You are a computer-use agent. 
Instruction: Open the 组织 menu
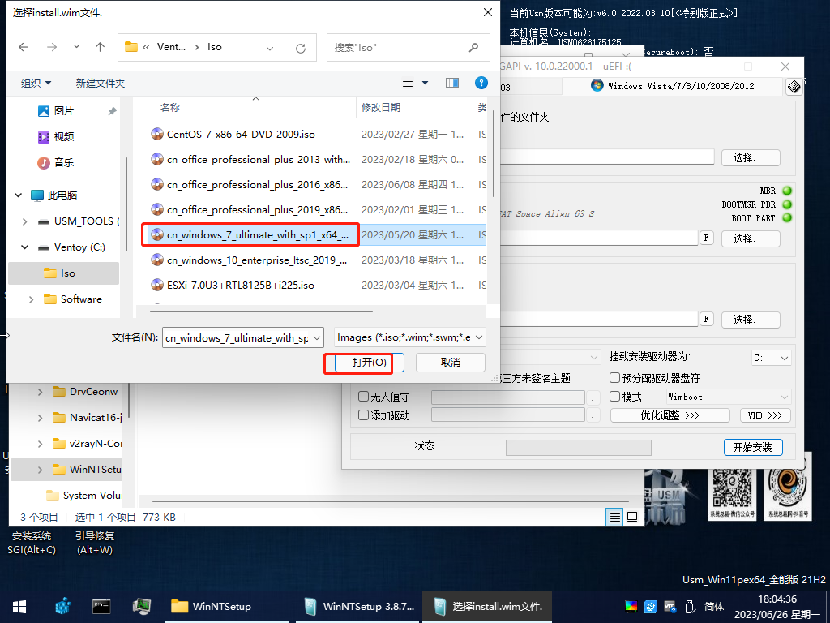(x=36, y=84)
